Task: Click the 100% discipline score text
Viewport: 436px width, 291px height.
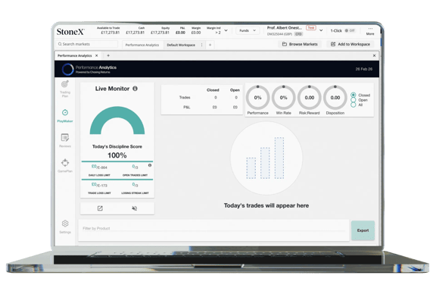Action: coord(117,155)
